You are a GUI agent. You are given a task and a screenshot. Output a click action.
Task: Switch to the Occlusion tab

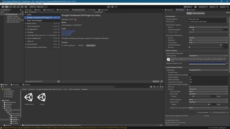(191, 10)
